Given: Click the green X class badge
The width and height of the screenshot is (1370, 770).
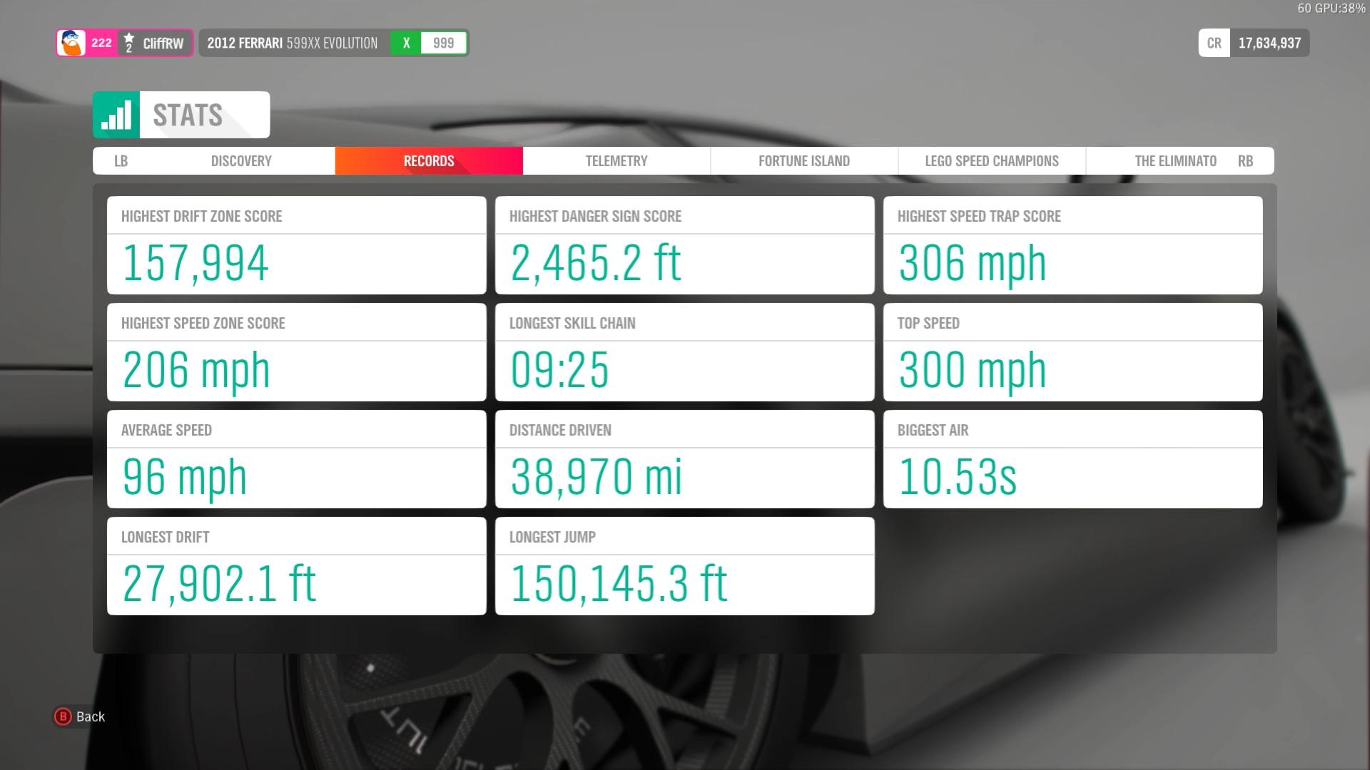Looking at the screenshot, I should (x=406, y=43).
